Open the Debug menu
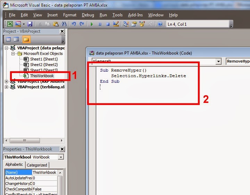Screen dimensions: 250x195 point(88,15)
